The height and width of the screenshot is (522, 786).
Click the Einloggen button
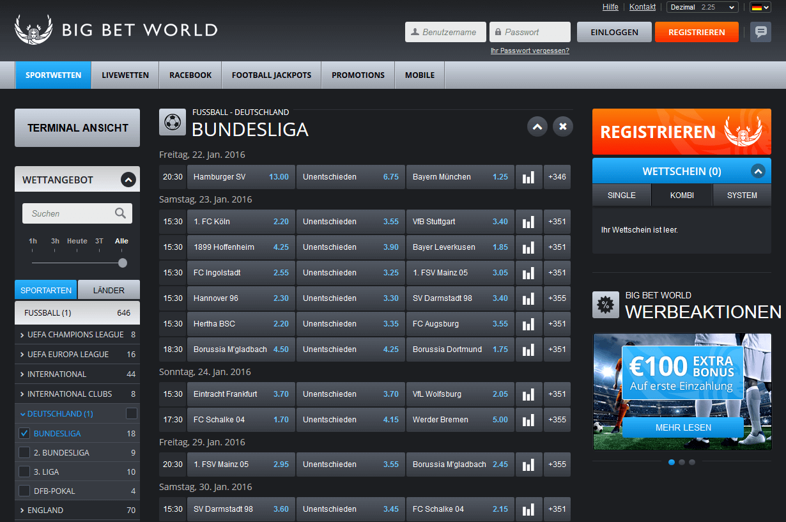tap(614, 32)
